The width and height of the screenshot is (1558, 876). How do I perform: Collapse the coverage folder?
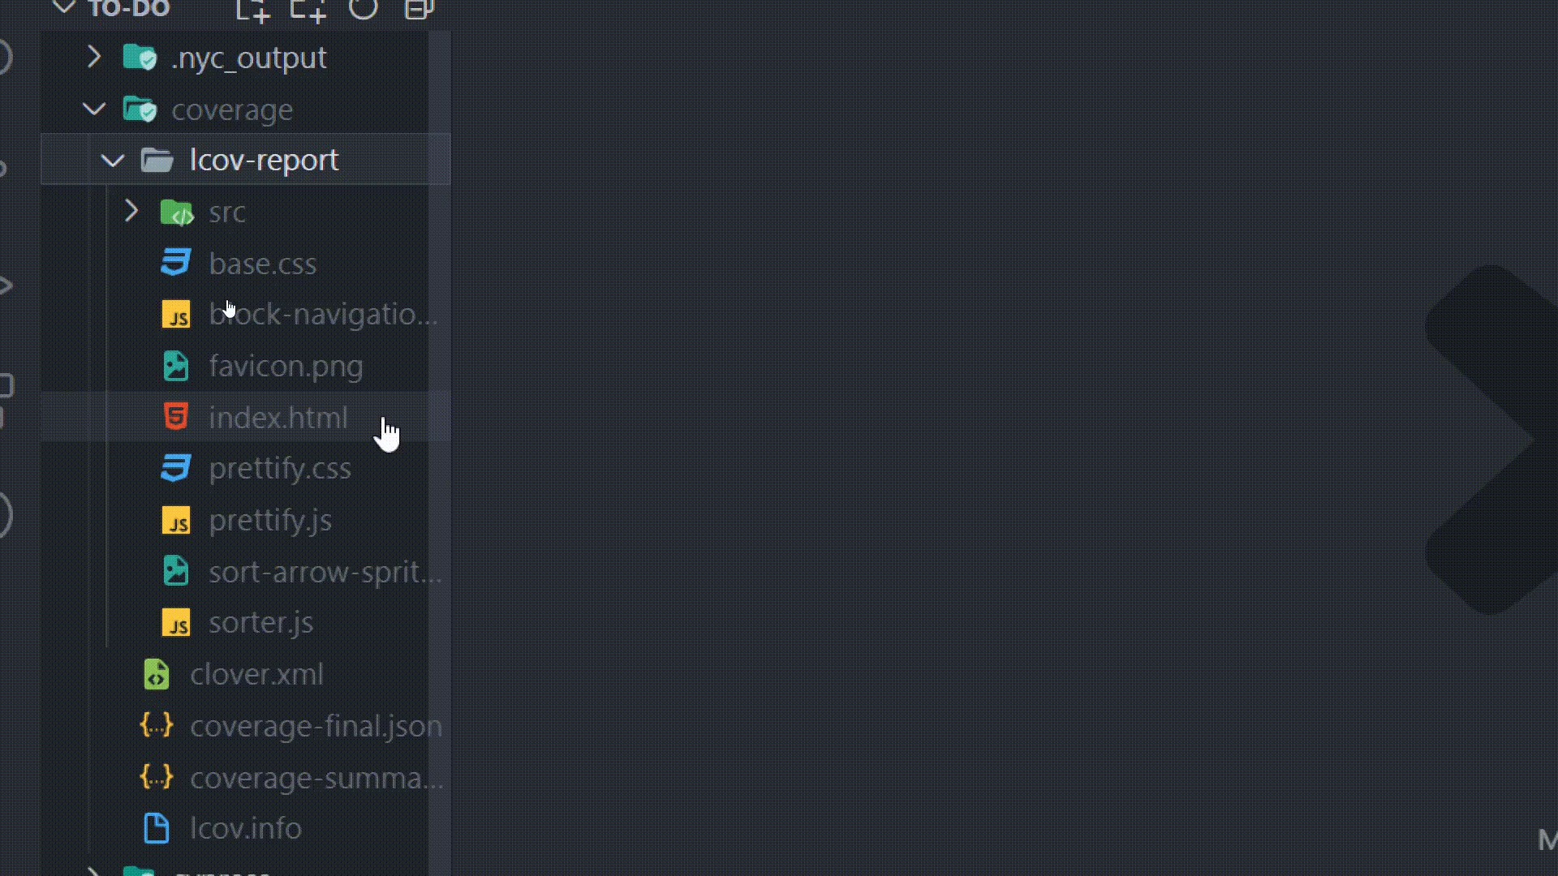click(x=93, y=108)
